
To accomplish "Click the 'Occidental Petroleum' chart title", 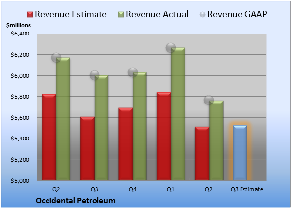I will tap(76, 201).
